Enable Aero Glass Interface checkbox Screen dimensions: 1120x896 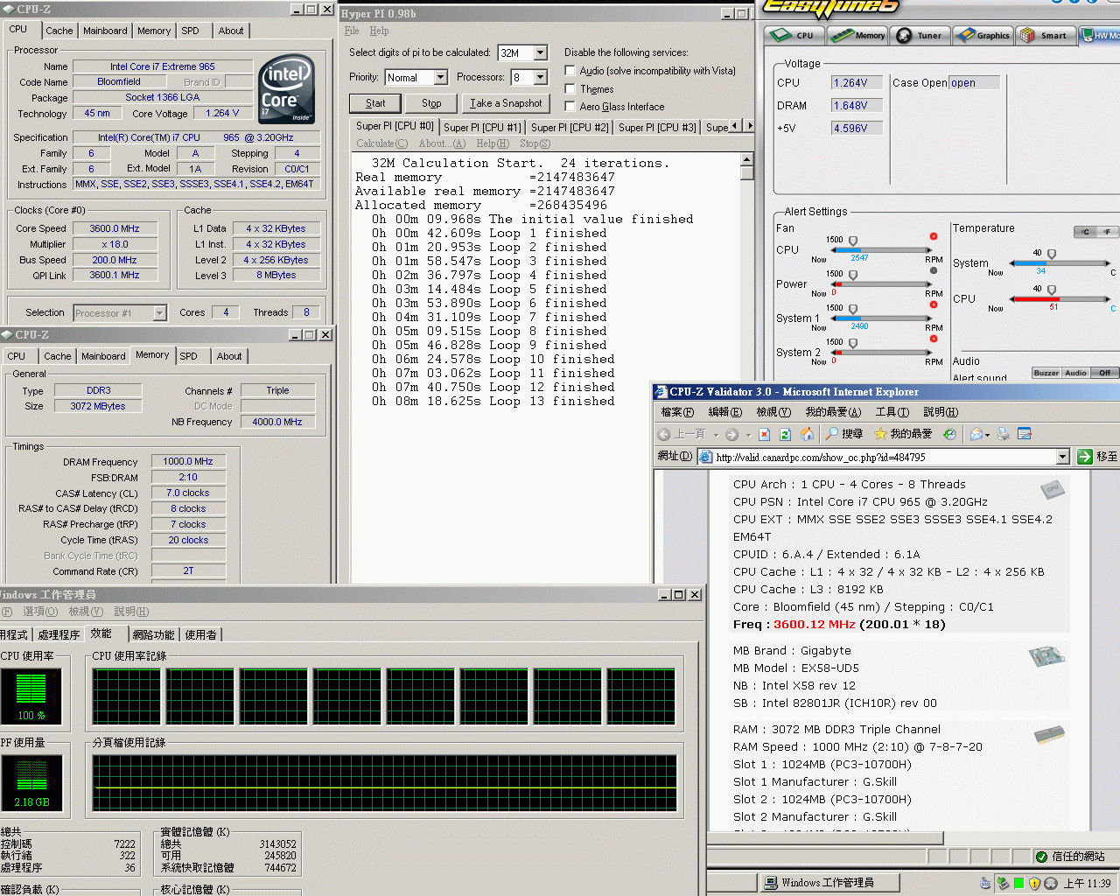(570, 107)
